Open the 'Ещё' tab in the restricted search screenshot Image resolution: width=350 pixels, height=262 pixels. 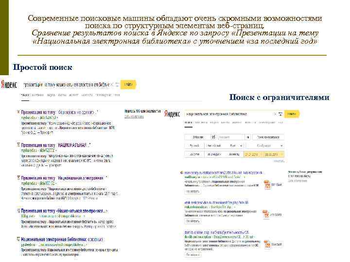click(x=280, y=122)
